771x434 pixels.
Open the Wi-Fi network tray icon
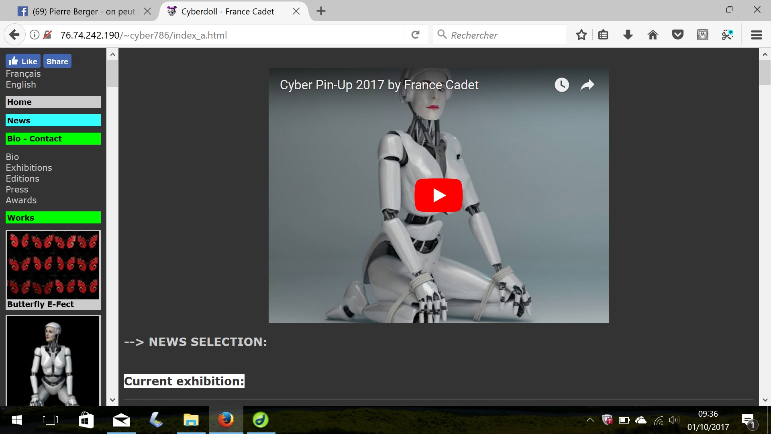[x=658, y=420]
